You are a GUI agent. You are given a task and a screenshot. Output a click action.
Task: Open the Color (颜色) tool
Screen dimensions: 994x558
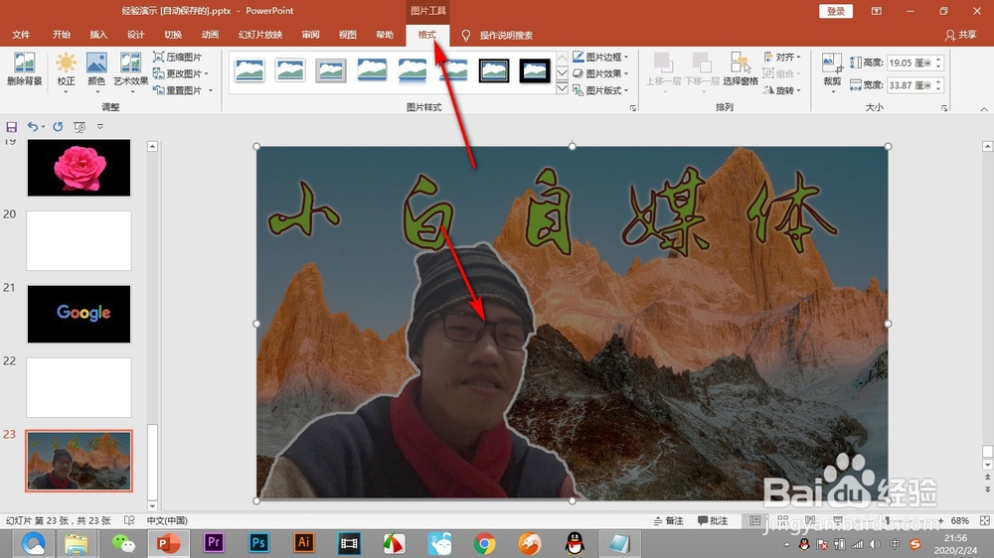(96, 70)
